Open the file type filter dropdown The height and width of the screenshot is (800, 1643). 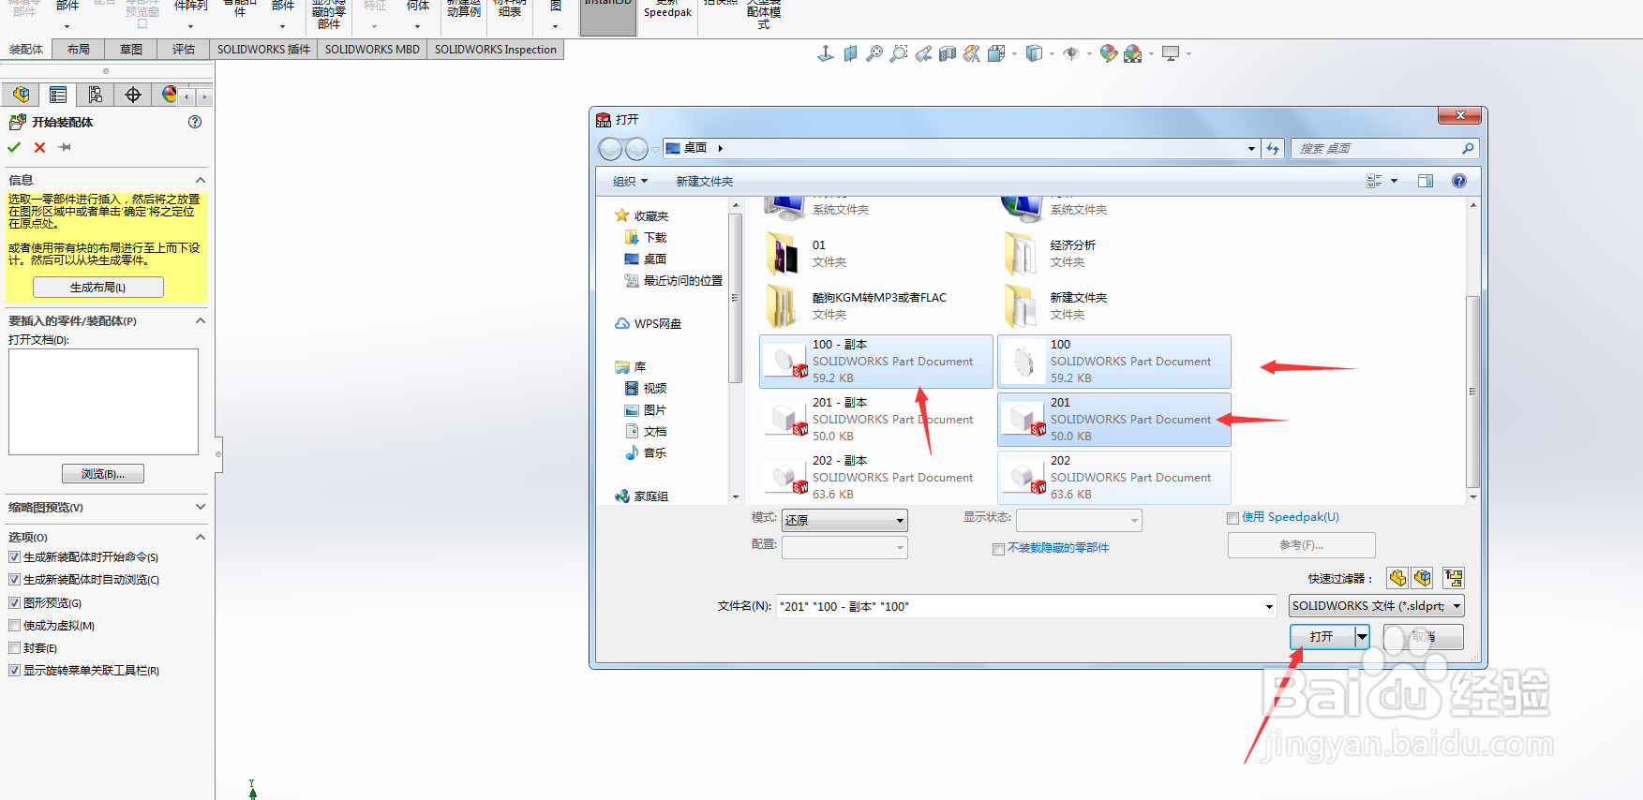click(x=1376, y=606)
